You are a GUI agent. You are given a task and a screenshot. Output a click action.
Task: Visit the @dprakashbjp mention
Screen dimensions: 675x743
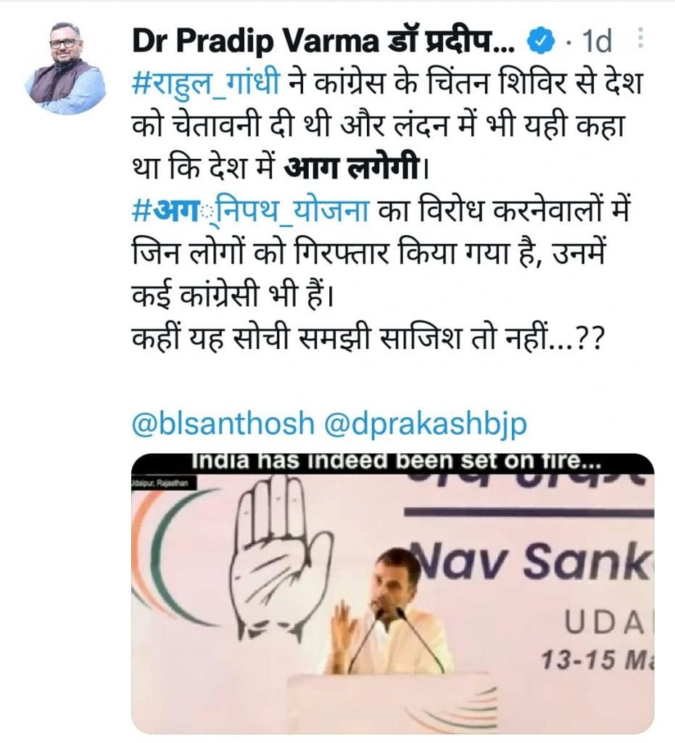(x=425, y=423)
